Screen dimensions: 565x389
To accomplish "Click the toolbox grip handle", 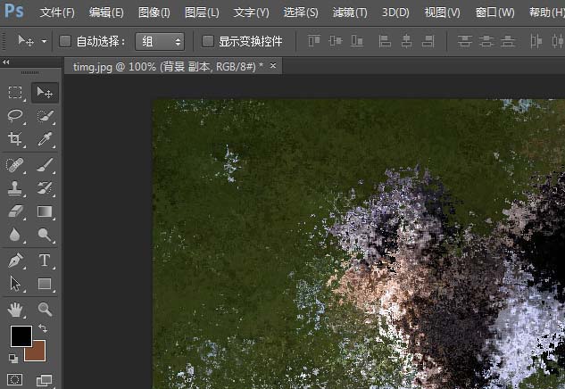I will (x=30, y=72).
